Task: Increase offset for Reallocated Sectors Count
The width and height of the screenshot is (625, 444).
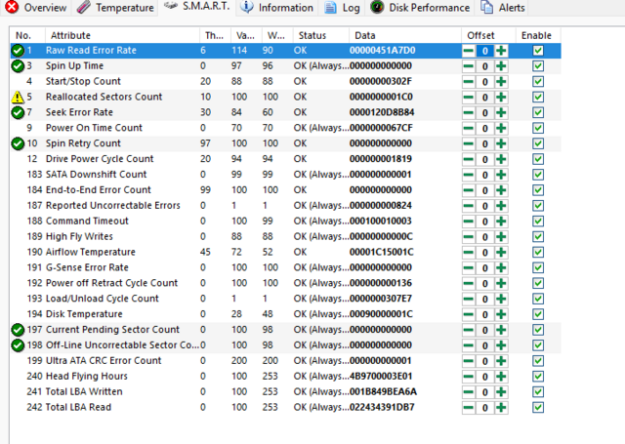Action: pos(501,98)
